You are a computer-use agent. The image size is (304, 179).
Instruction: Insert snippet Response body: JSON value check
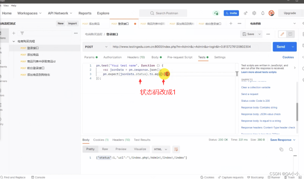[x=261, y=114]
